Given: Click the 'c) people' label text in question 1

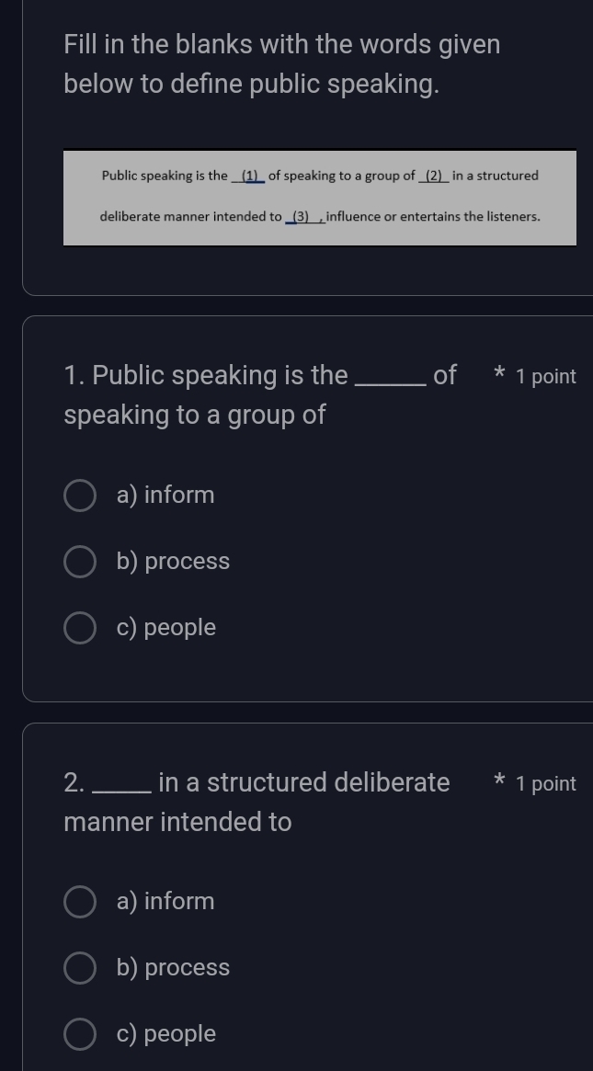Looking at the screenshot, I should click(166, 628).
